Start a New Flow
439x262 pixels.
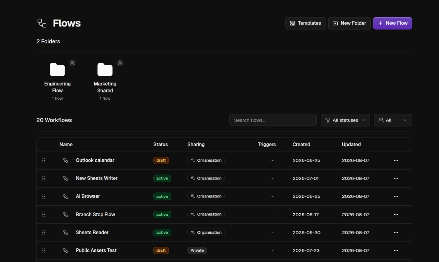pyautogui.click(x=393, y=23)
